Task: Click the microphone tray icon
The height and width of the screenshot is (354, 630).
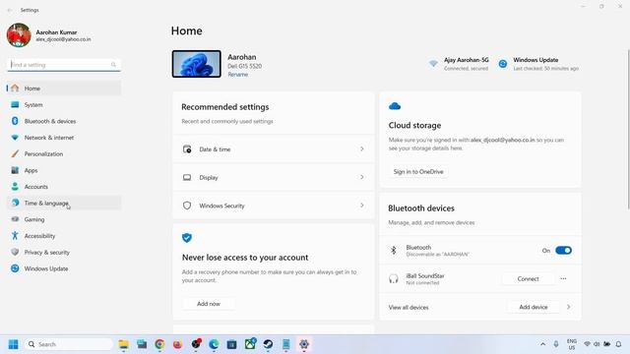Action: pyautogui.click(x=556, y=344)
